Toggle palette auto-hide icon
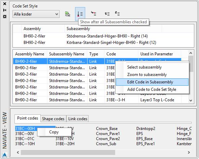This screenshot has width=199, height=159. point(5,10)
